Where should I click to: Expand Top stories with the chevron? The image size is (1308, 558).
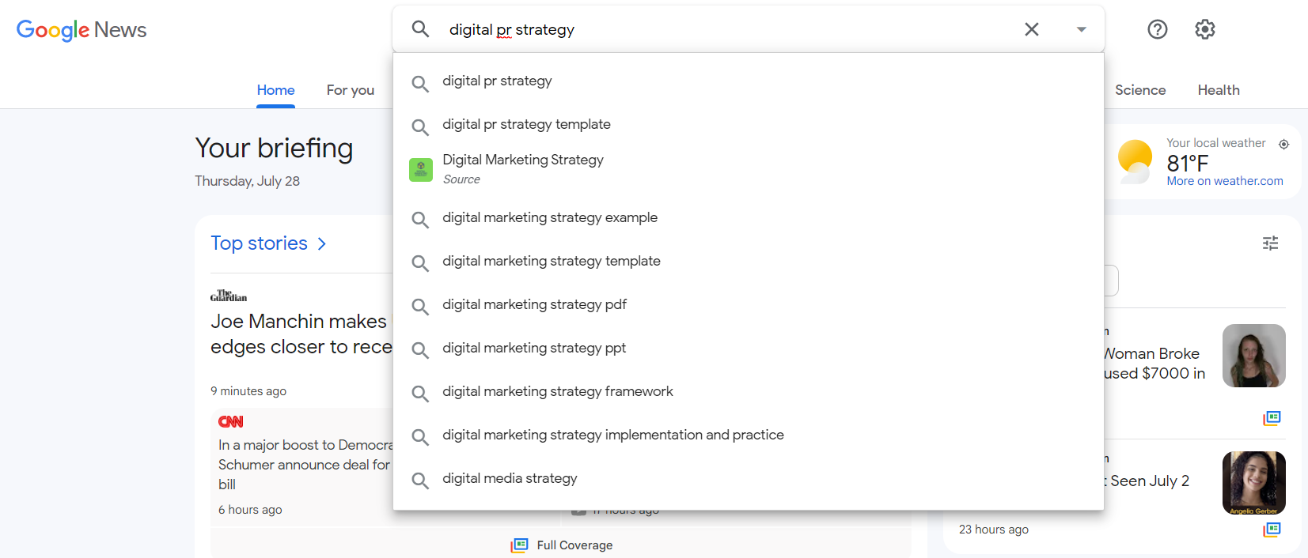(321, 243)
